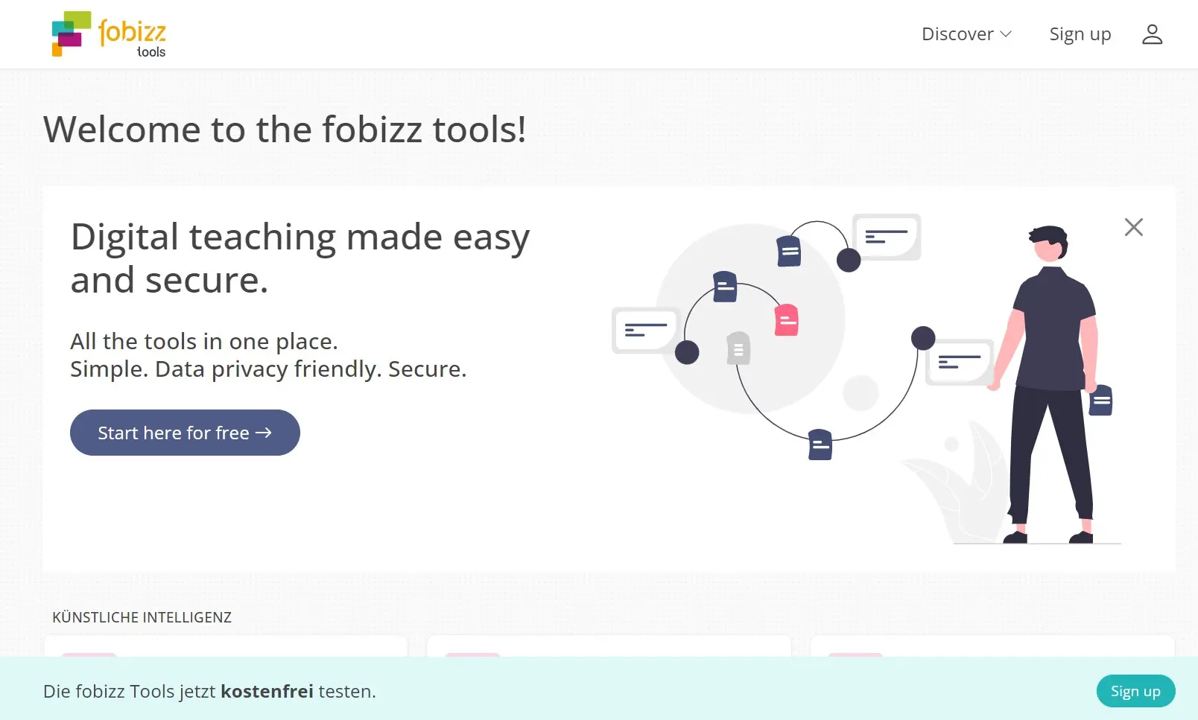Open the middle card under KÜNSTLICHE INTELLIGENZ
The image size is (1198, 720).
click(x=609, y=646)
